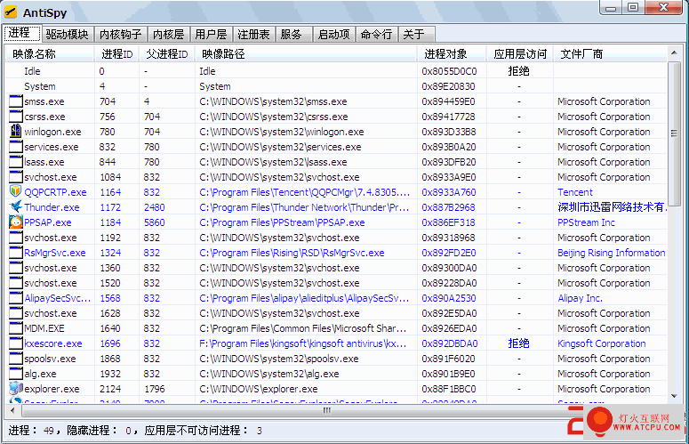689x444 pixels.
Task: Open the 注册表 tab
Action: [x=253, y=35]
